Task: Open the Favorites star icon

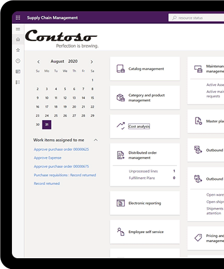Action: [x=18, y=50]
